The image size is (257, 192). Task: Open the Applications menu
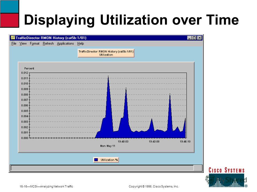click(x=65, y=43)
